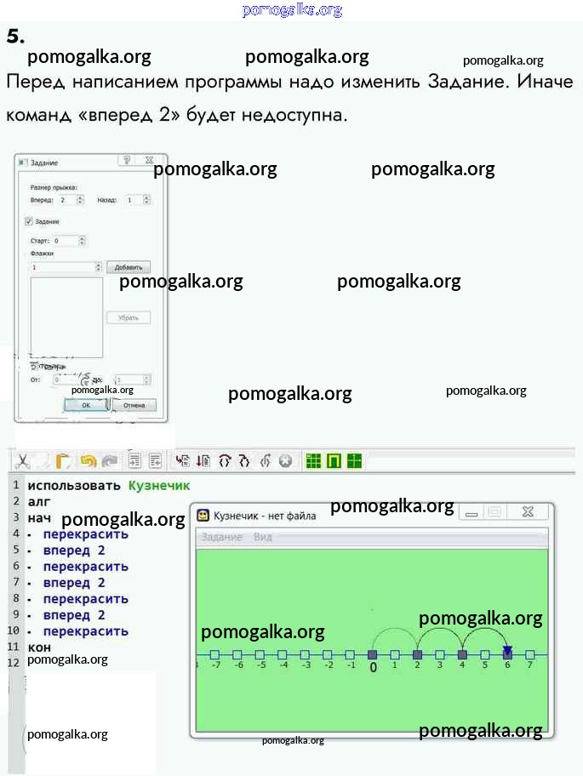Click the gray Redo arrow icon
This screenshot has height=776, width=583.
click(x=110, y=461)
